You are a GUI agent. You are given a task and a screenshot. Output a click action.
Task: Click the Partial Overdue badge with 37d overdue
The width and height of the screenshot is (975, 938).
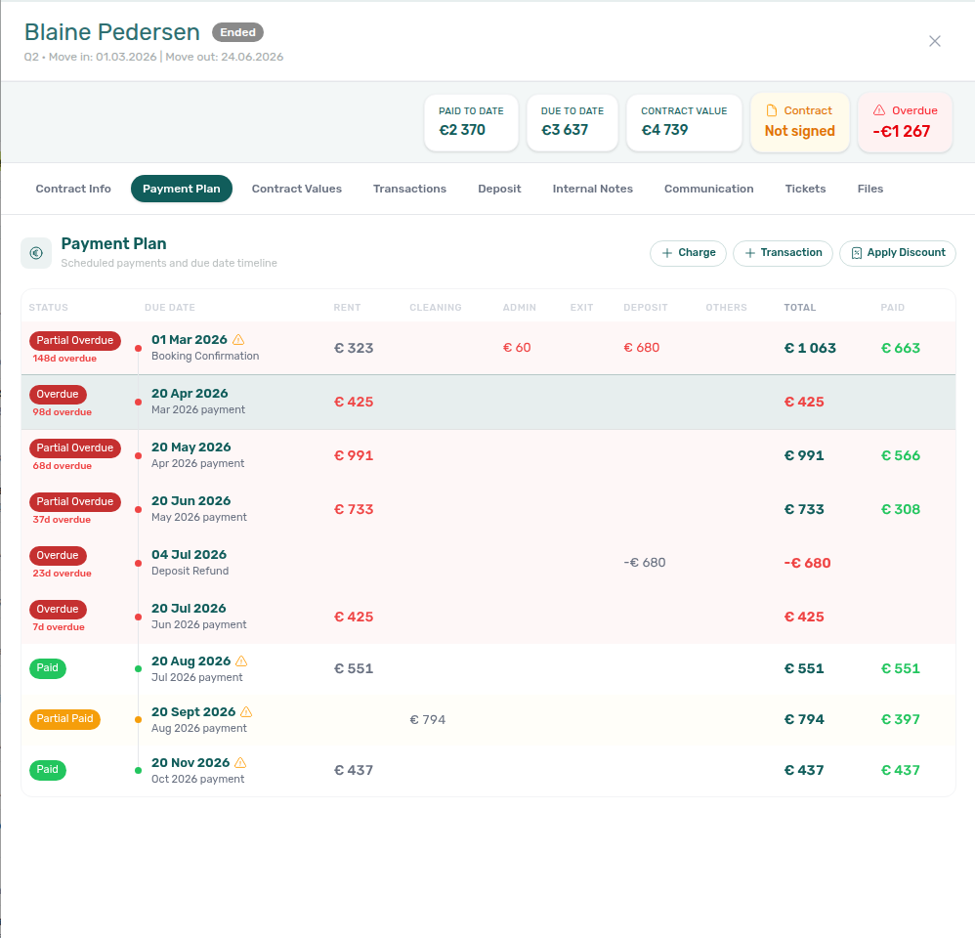point(74,502)
